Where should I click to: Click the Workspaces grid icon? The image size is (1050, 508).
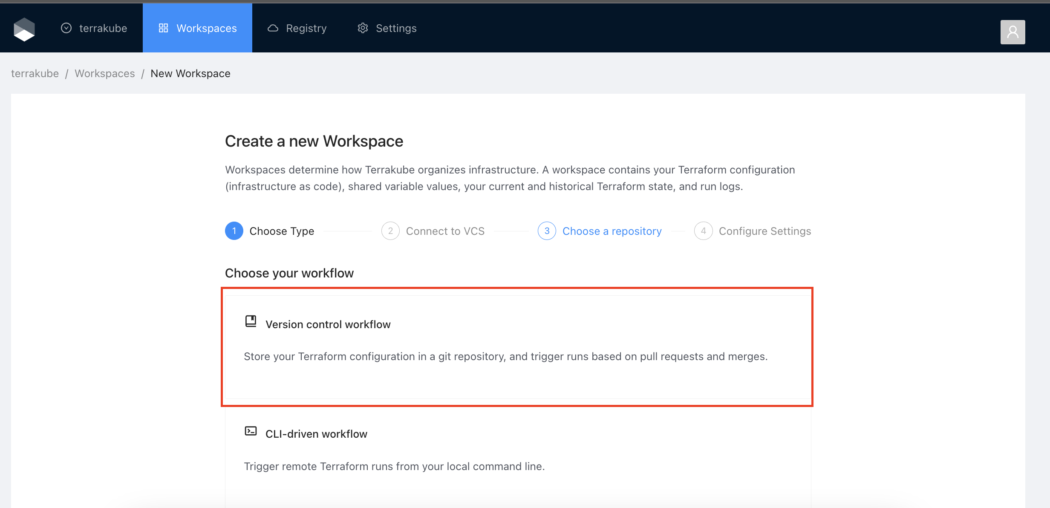coord(163,28)
